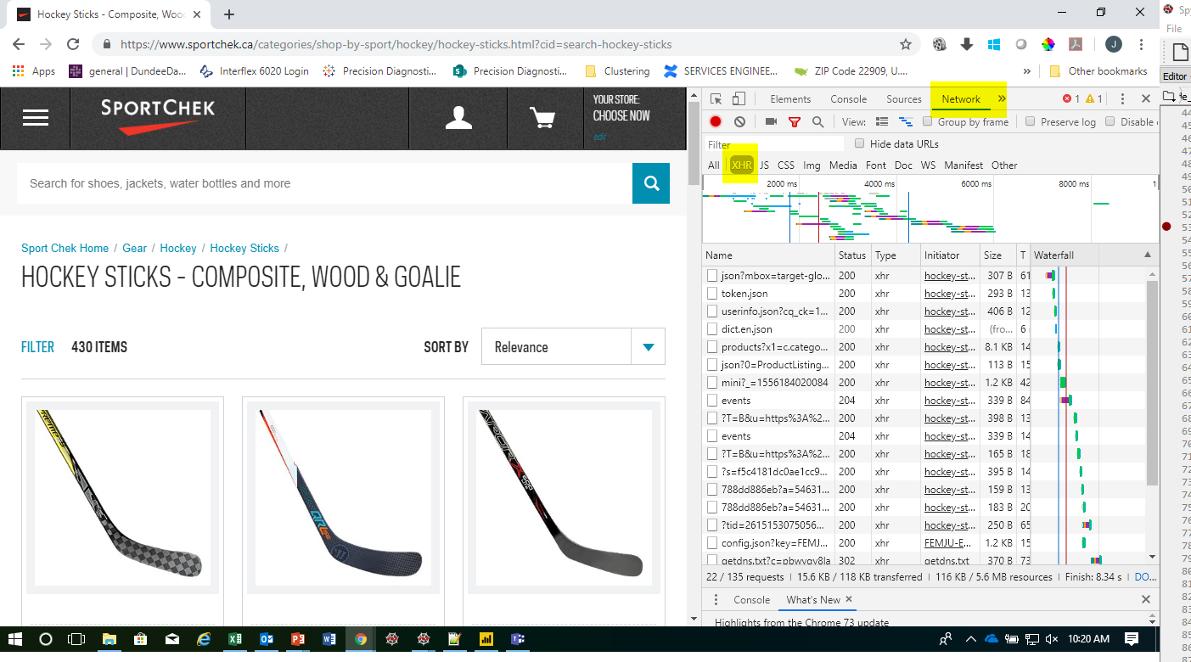Tick the checkbox for config.json request
Screen dimensions: 1191x662
[713, 543]
